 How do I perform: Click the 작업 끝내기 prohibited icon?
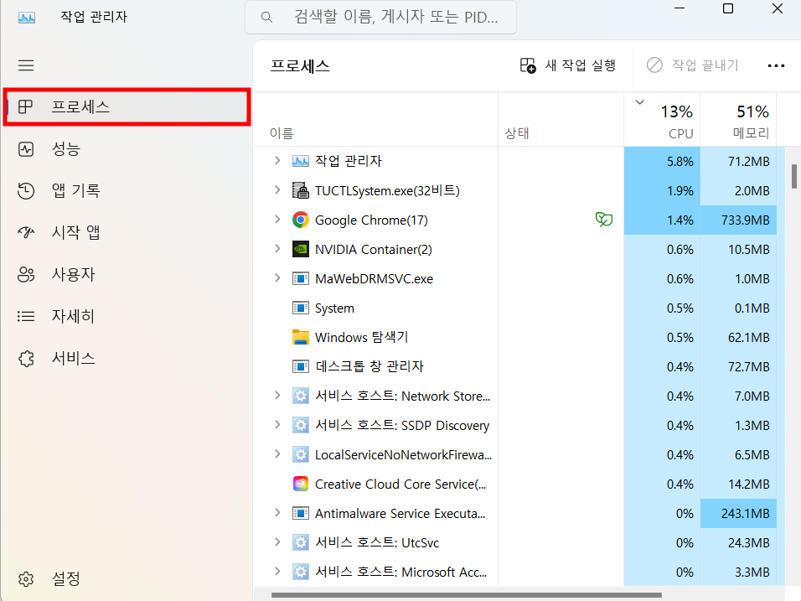[x=654, y=65]
